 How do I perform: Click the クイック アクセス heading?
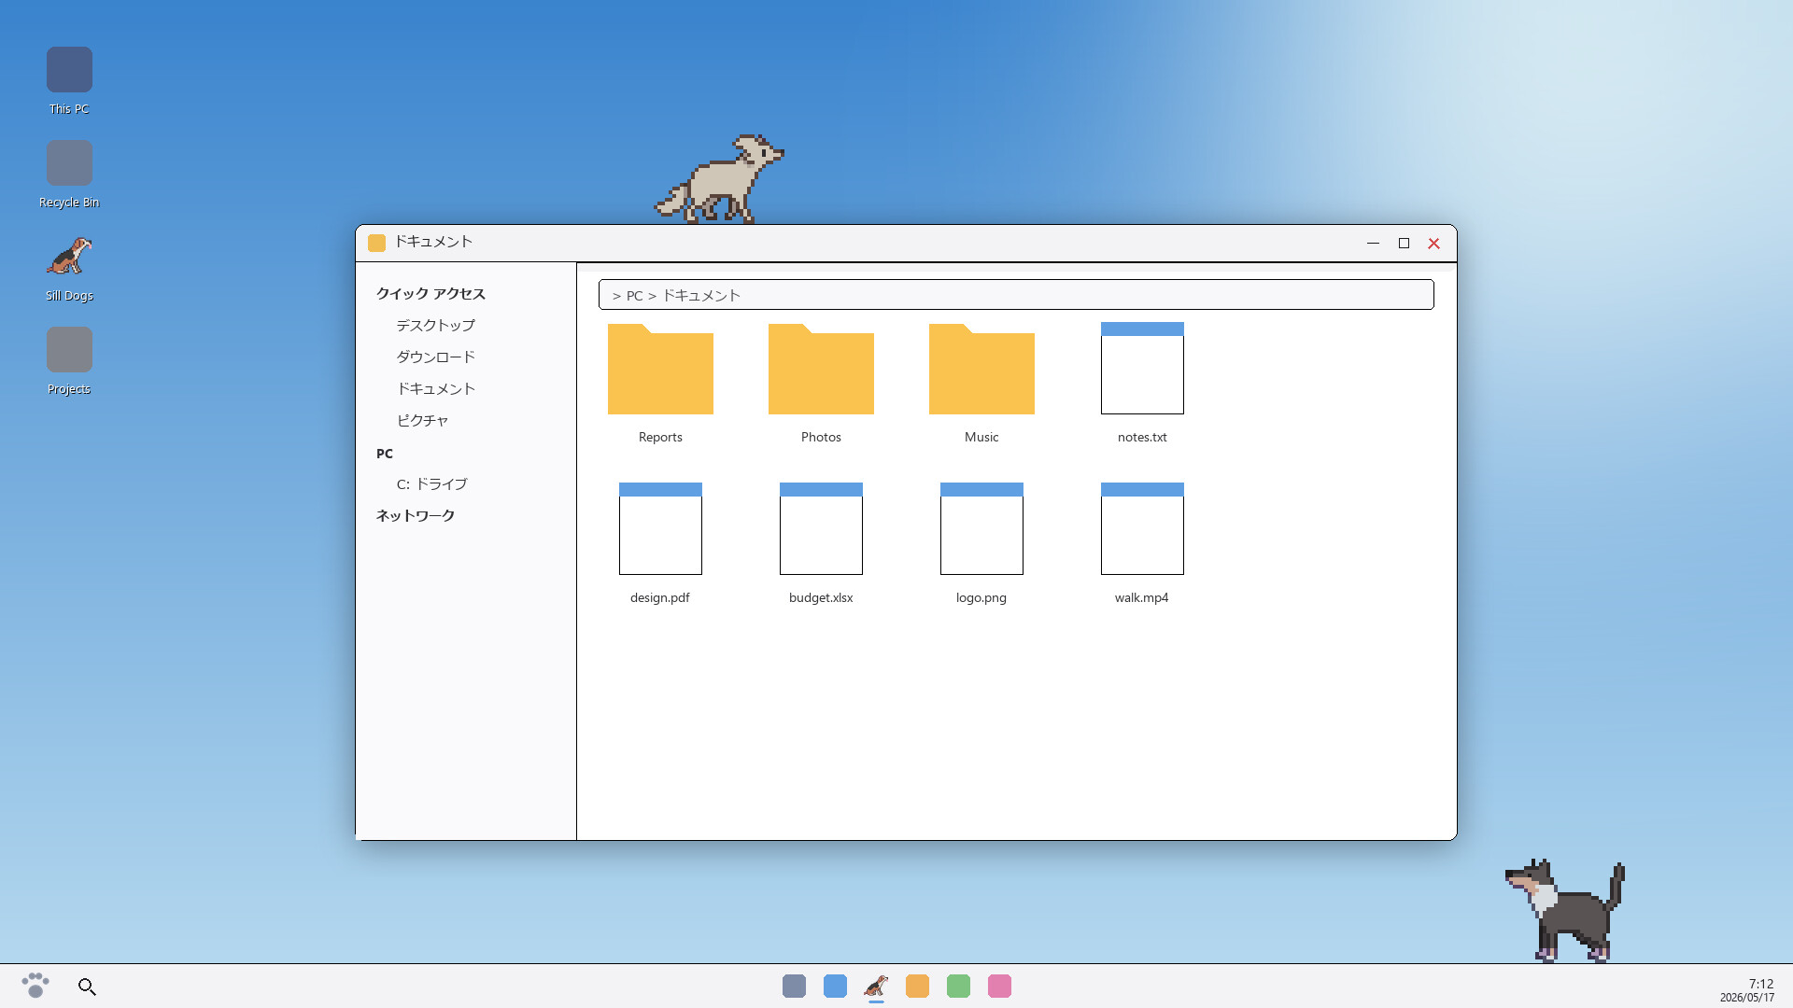click(x=431, y=293)
